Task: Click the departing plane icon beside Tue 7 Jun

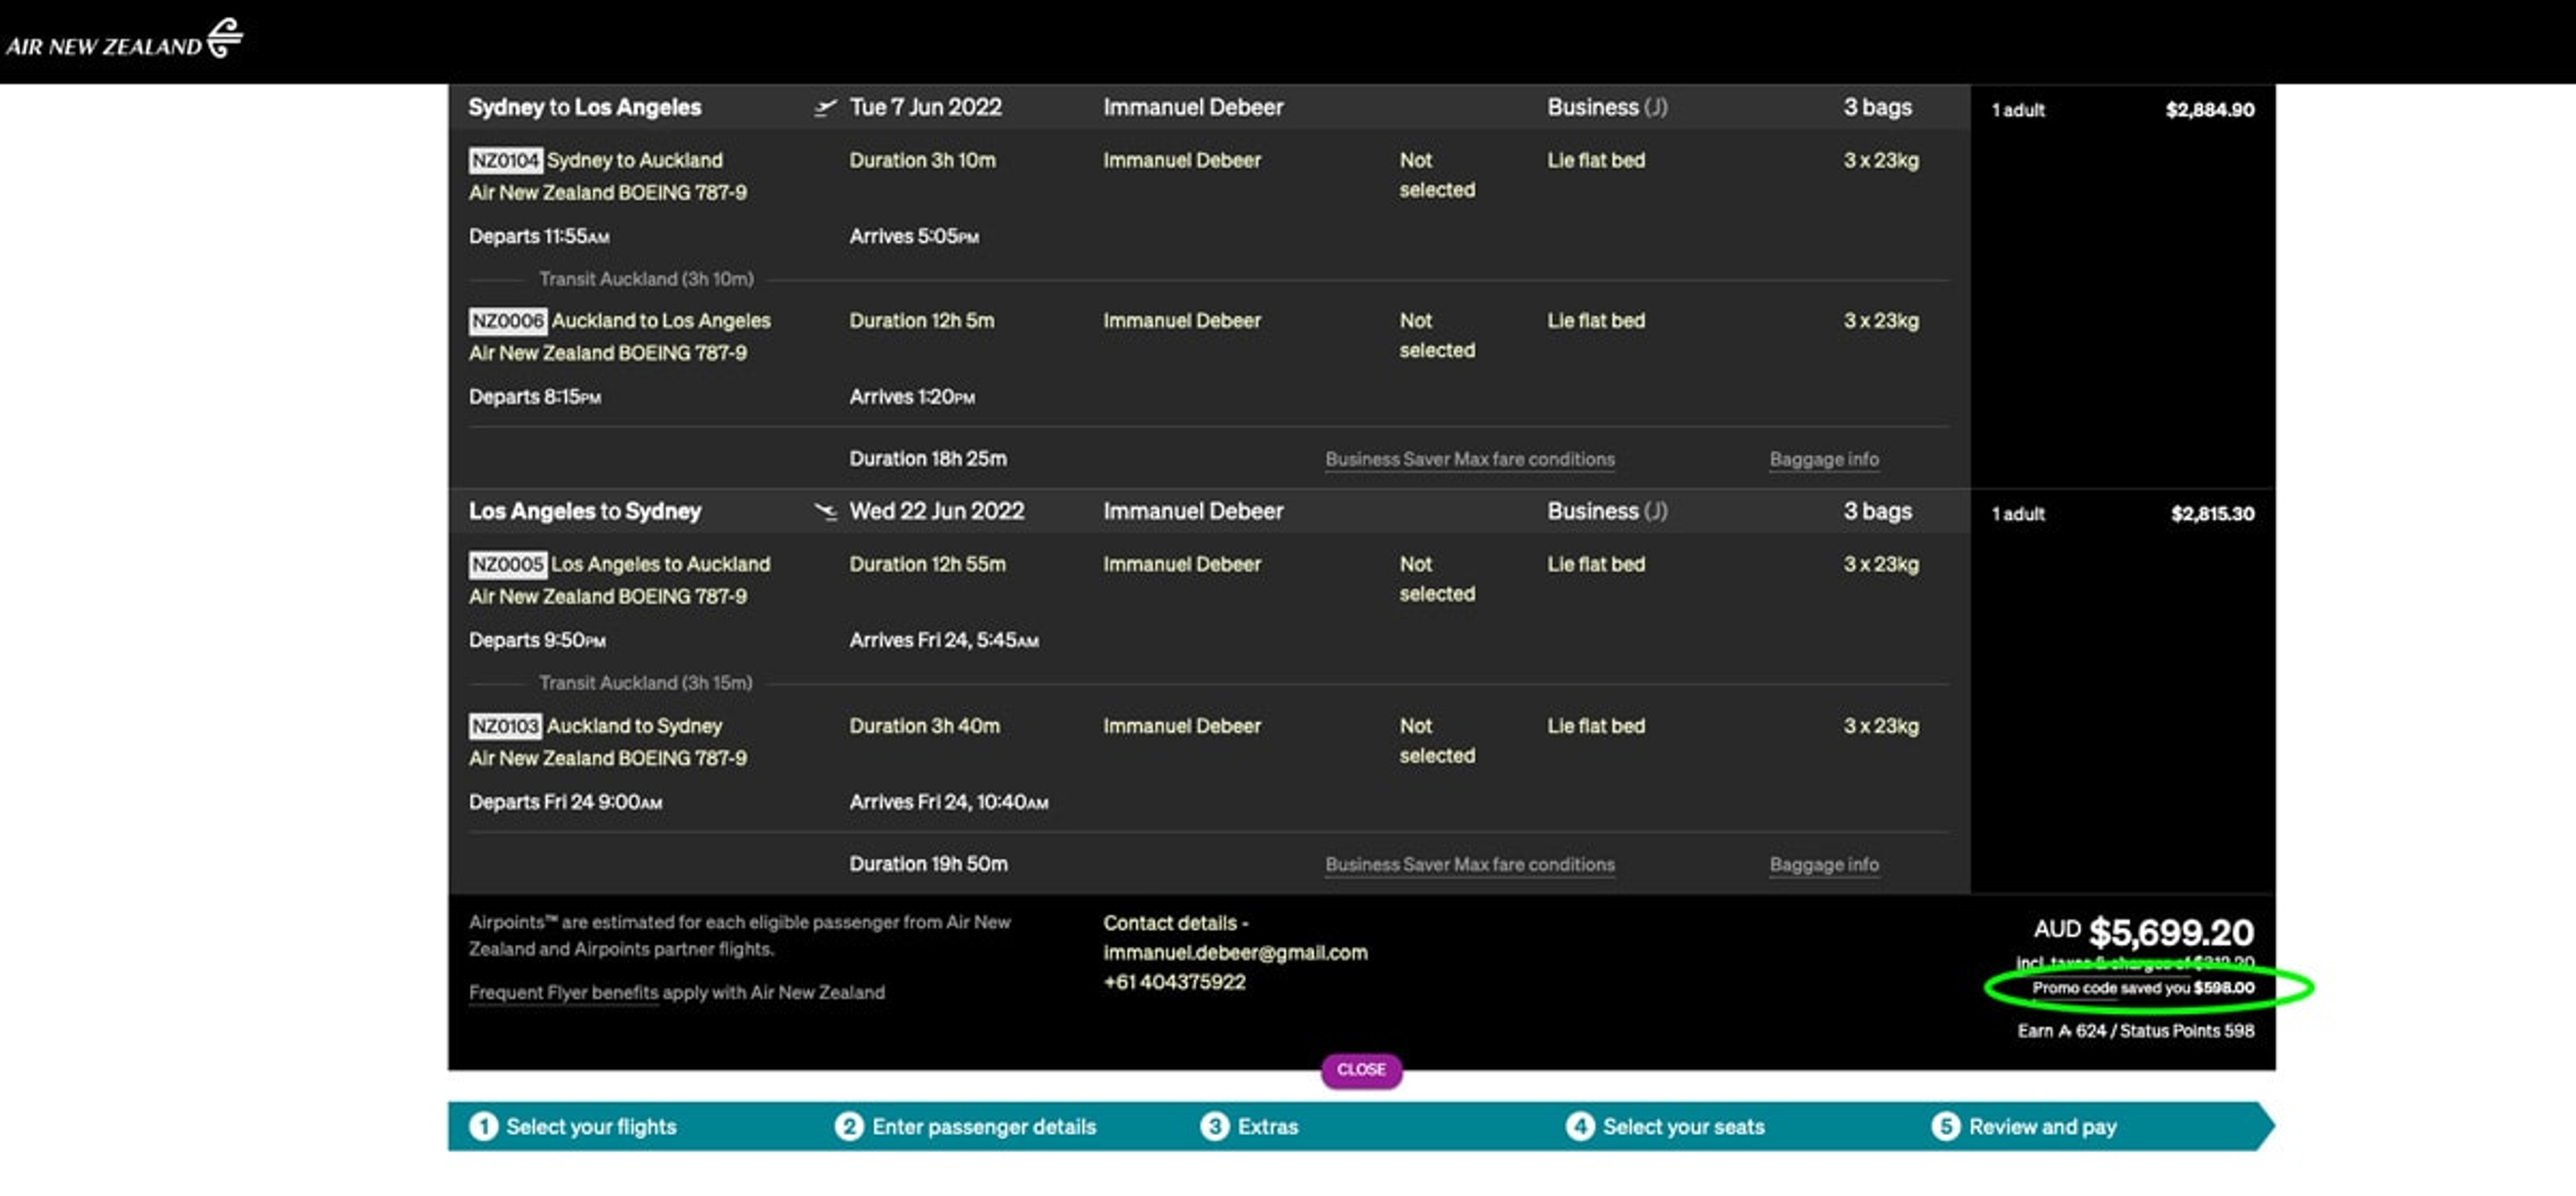Action: pos(825,108)
